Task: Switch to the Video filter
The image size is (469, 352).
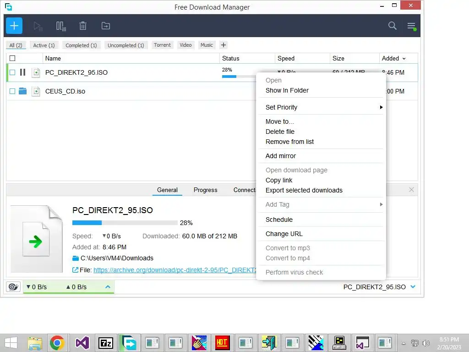Action: 185,45
